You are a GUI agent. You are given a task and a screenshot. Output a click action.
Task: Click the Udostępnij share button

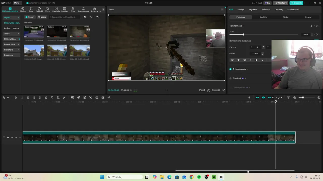coord(281,3)
